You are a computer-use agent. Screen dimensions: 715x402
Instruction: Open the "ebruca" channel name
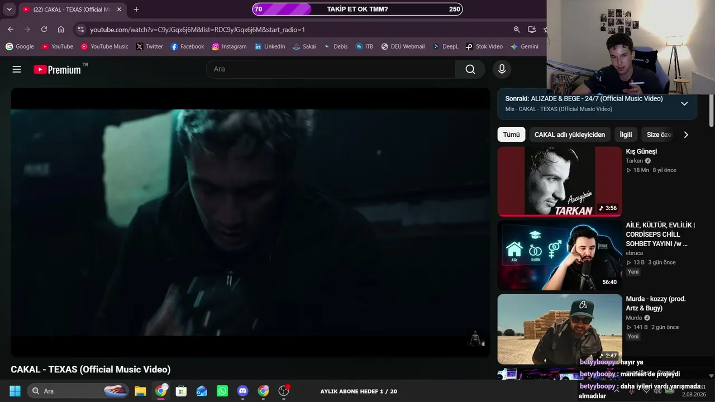(x=634, y=253)
